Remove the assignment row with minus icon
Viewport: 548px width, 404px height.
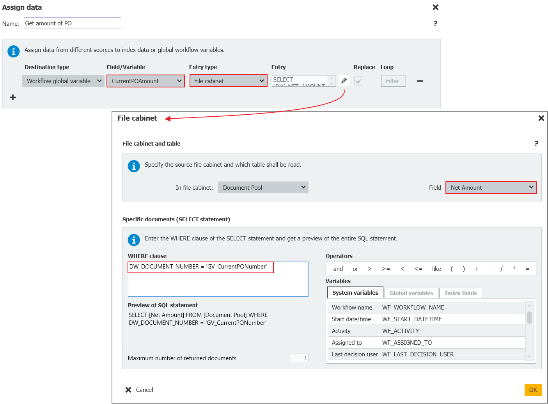[x=420, y=81]
